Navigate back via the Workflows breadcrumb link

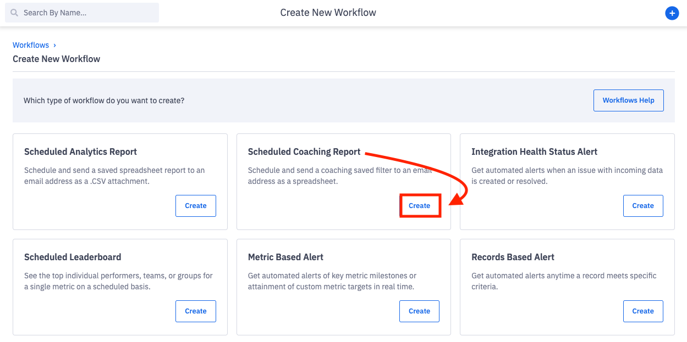30,44
